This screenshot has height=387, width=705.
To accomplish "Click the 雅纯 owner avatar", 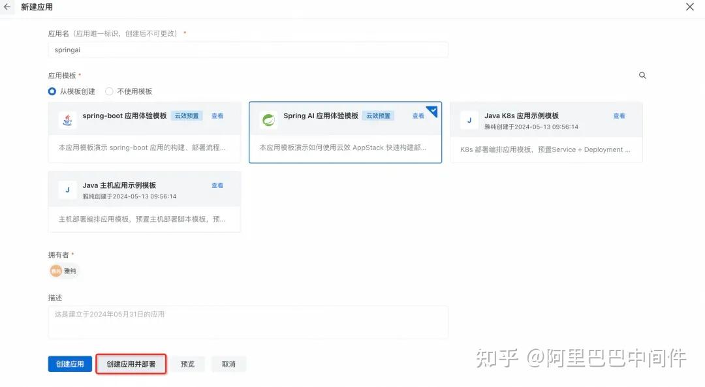I will 55,271.
